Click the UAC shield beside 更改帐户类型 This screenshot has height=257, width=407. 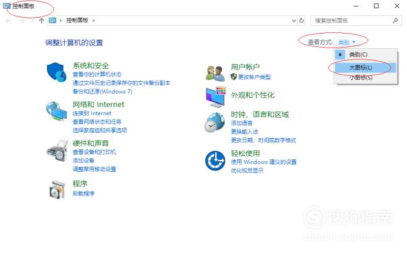pyautogui.click(x=233, y=76)
